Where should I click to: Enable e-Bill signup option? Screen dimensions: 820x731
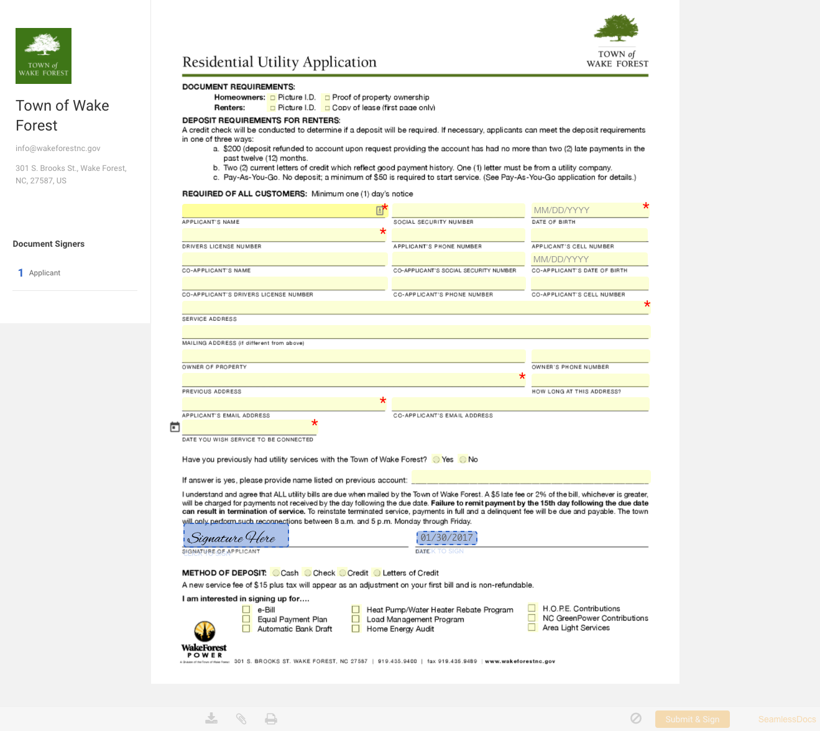246,610
